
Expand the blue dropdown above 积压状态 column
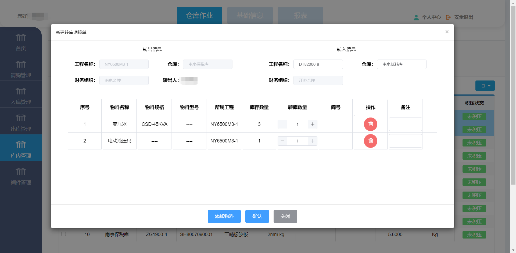click(x=485, y=86)
